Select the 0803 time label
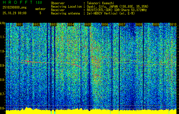 tap(54, 25)
